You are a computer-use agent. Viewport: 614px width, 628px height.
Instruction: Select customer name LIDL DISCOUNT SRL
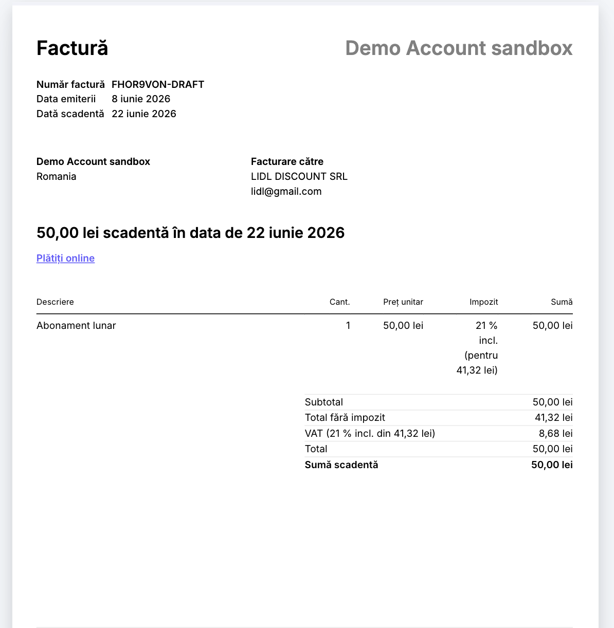(299, 176)
